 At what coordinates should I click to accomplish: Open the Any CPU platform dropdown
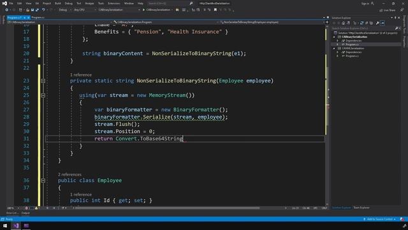(x=84, y=10)
